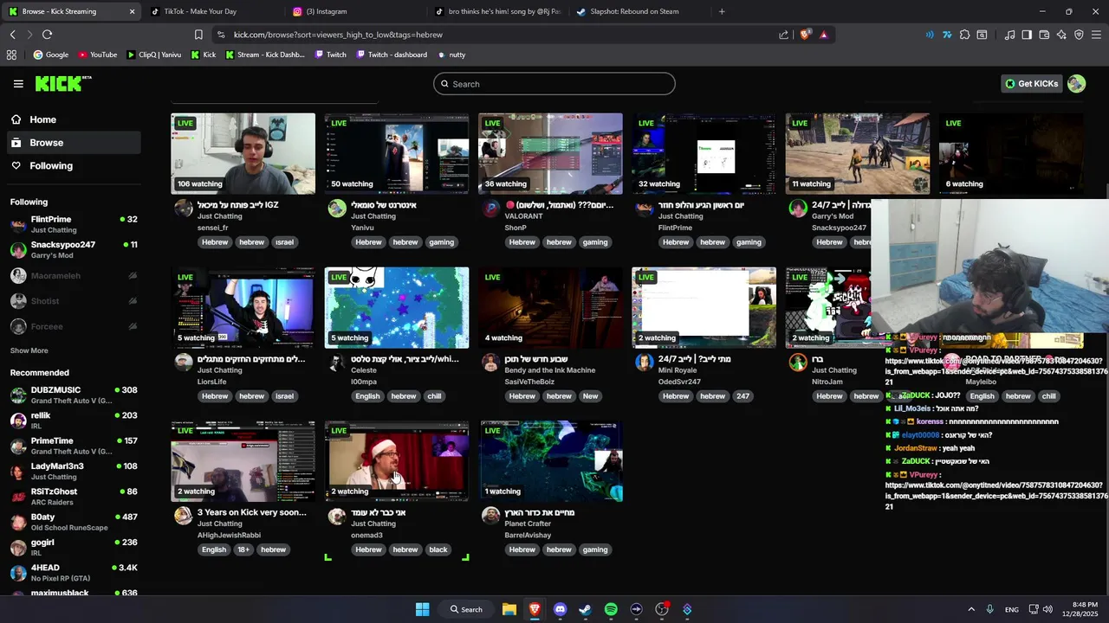
Task: Open Brave music playlist icon
Action: [x=1009, y=35]
